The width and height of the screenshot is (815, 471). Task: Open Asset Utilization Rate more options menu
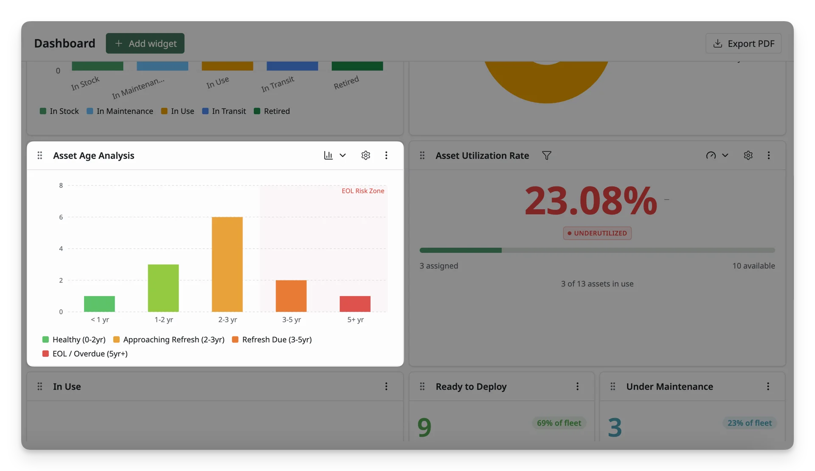(769, 155)
